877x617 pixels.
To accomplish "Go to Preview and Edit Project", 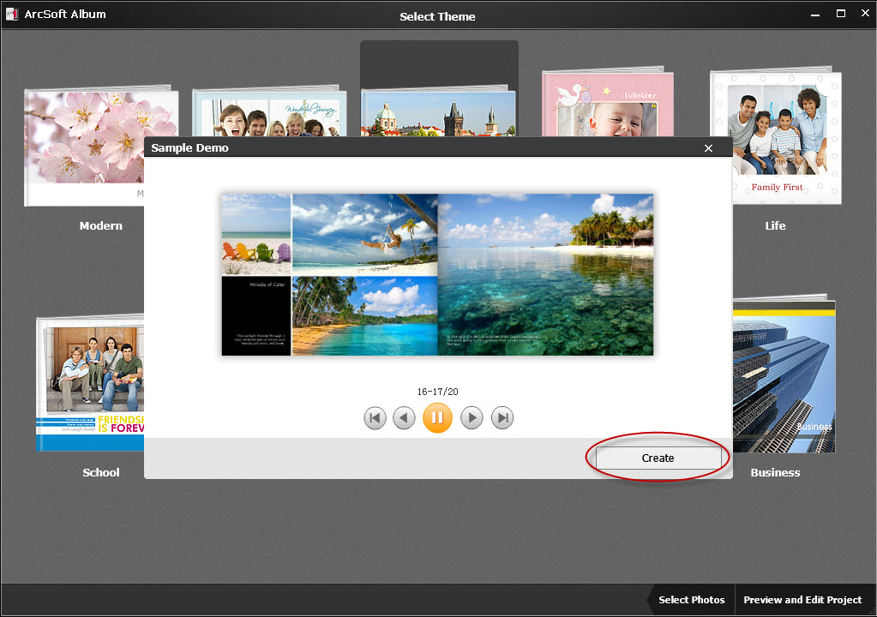I will click(802, 600).
